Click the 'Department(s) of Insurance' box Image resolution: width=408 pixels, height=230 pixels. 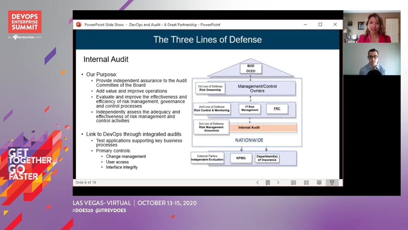tap(267, 158)
